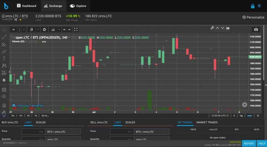267x147 pixels.
Task: Open the interval dropdown arrow
Action: coord(24,30)
